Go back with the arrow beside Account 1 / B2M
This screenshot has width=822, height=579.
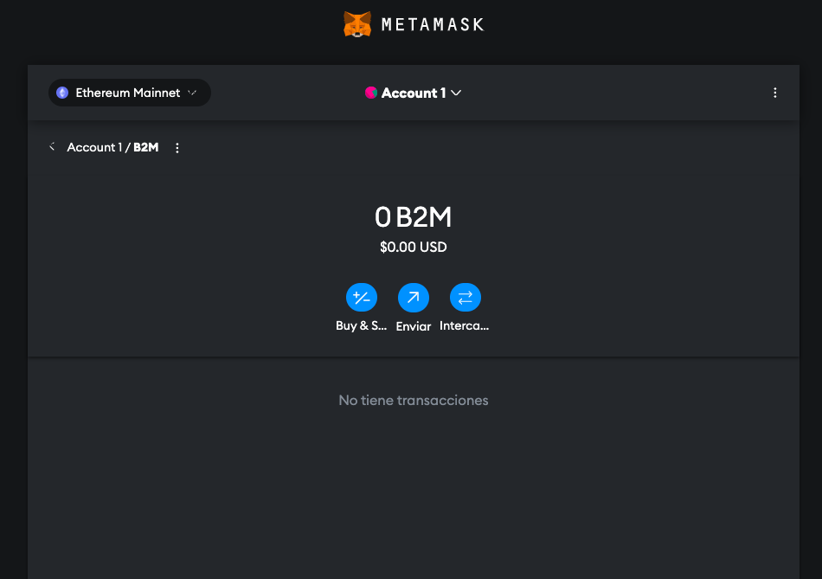point(52,147)
